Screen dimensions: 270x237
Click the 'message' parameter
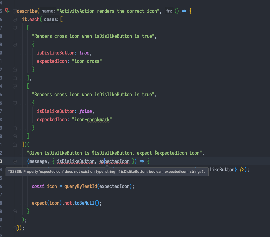[x=38, y=161]
